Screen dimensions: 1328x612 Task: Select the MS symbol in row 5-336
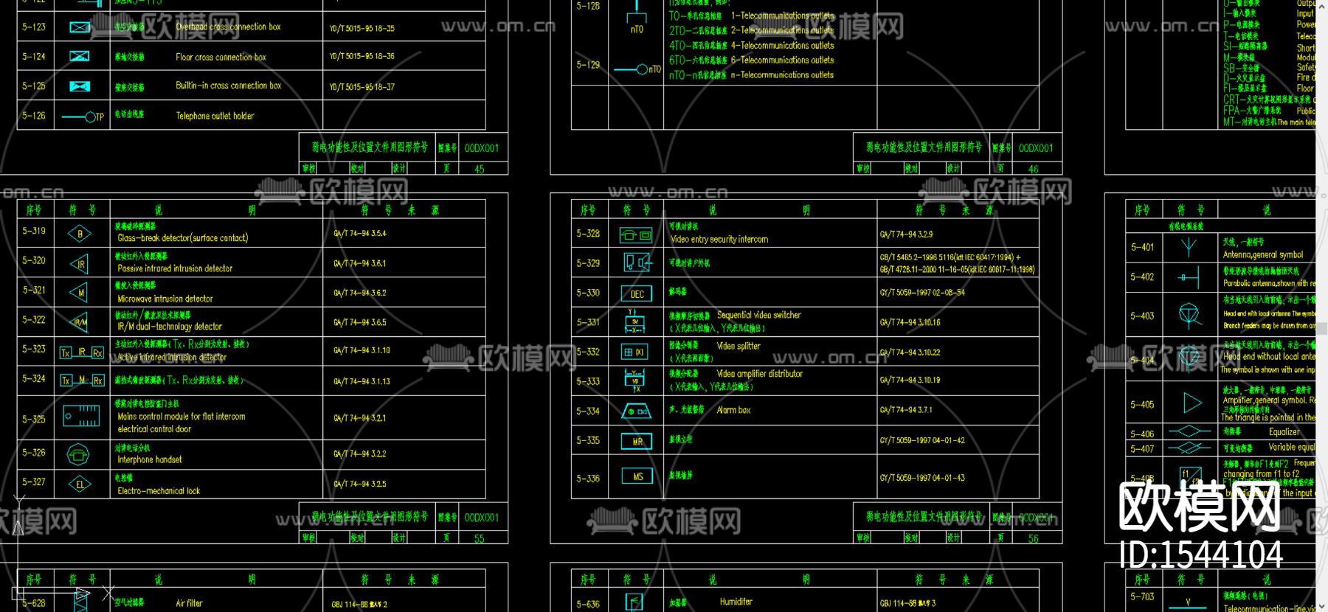pyautogui.click(x=637, y=476)
